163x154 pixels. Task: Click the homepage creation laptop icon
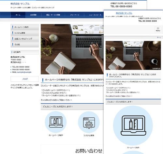[x=56, y=122]
